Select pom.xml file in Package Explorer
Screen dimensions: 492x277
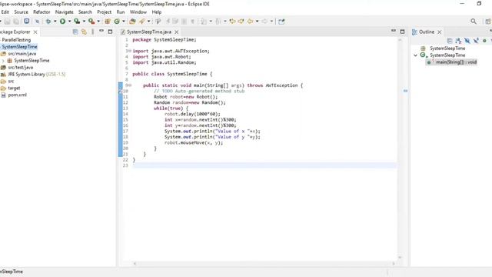tap(17, 95)
